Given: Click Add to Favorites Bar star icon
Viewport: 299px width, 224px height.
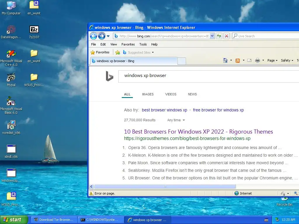Looking at the screenshot, I should coord(118,52).
